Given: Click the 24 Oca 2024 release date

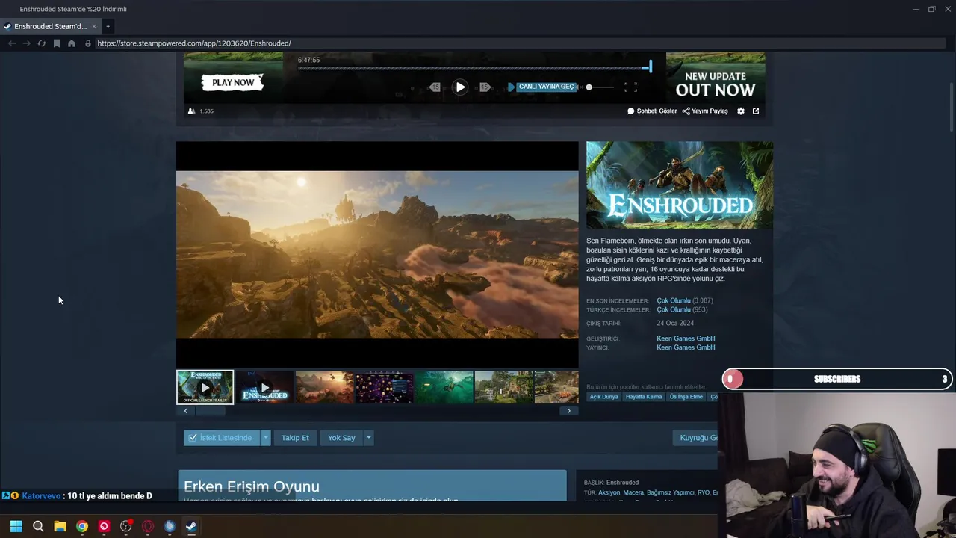Looking at the screenshot, I should [x=675, y=324].
